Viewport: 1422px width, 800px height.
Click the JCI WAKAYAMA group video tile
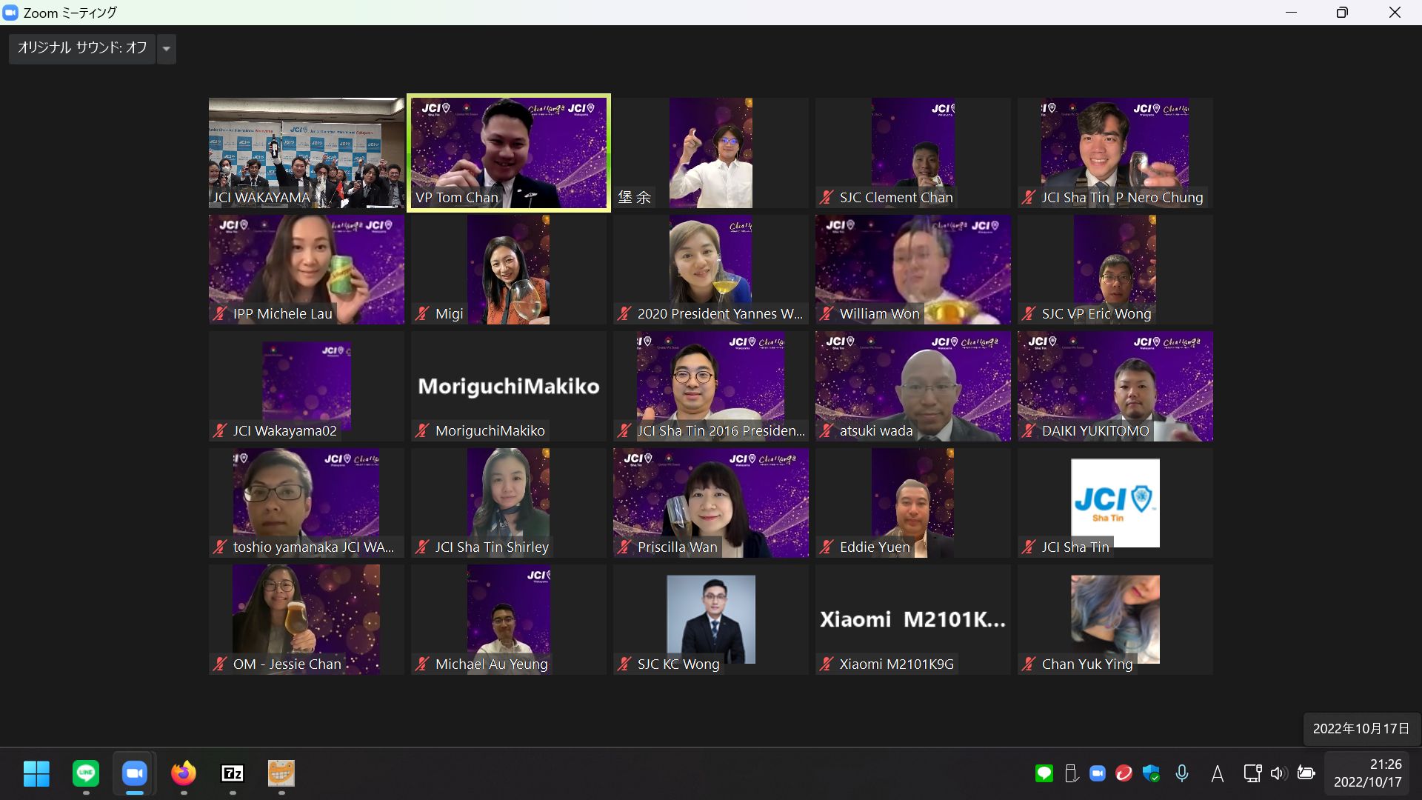click(306, 152)
